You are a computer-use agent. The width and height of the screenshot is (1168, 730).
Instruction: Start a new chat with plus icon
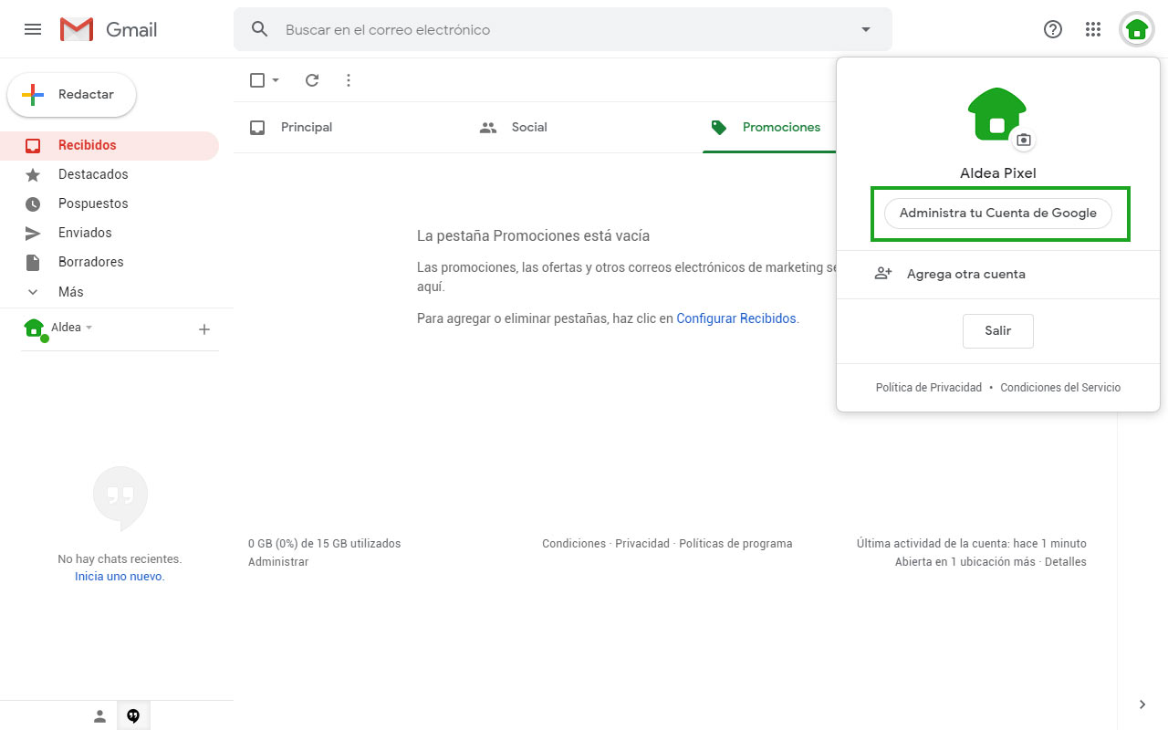click(204, 329)
